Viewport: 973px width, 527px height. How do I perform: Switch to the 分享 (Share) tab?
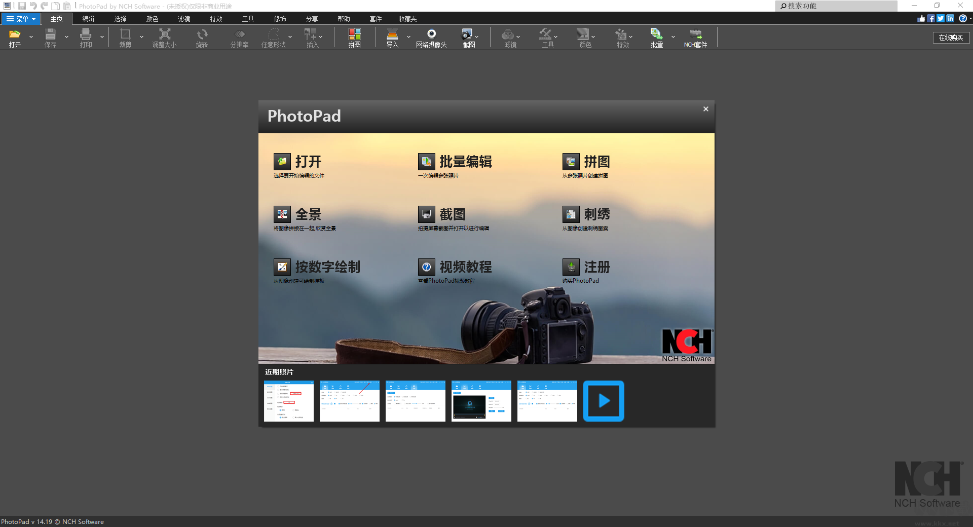click(x=312, y=19)
